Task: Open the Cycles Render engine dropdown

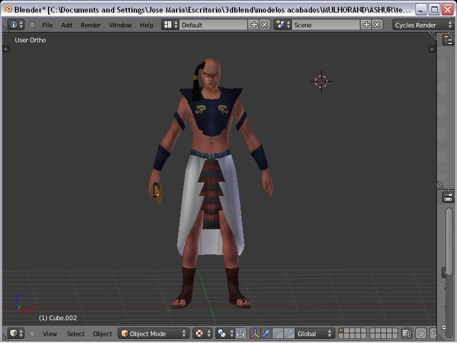Action: 423,25
